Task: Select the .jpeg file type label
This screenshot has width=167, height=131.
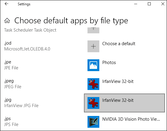Action: click(x=9, y=81)
